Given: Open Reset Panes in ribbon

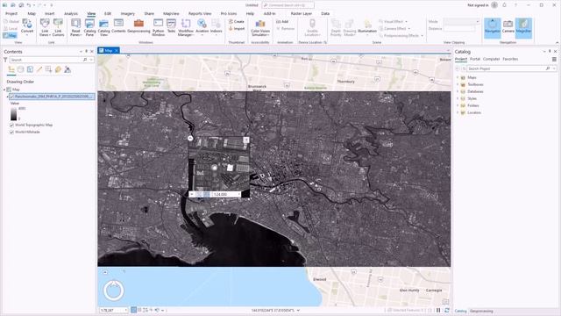Looking at the screenshot, I should [x=75, y=27].
